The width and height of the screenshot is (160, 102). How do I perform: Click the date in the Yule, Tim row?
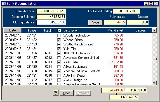(13, 49)
